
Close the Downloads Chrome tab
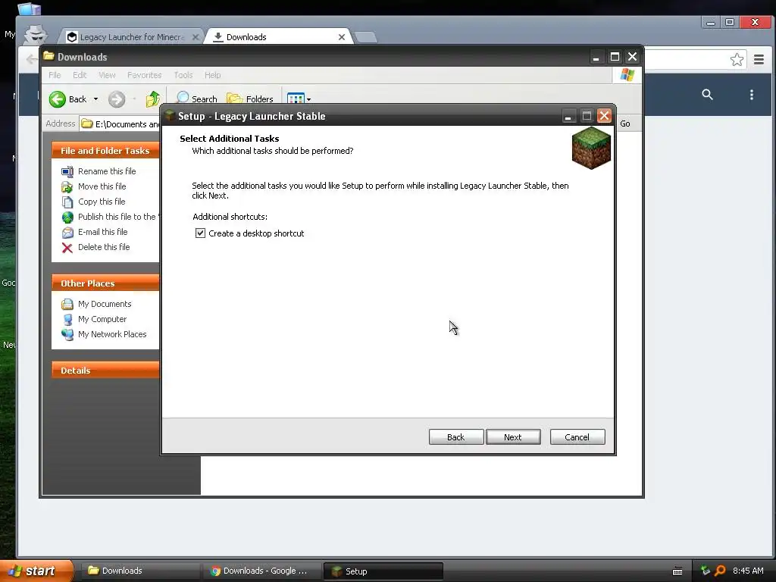(342, 37)
